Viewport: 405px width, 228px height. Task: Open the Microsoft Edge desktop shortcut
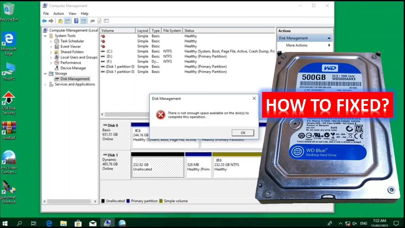coord(9,44)
